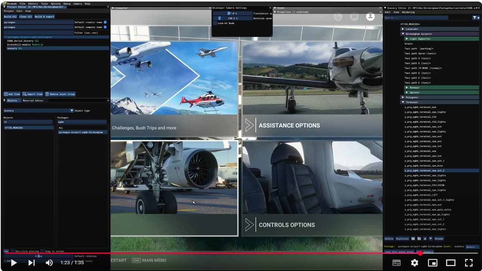This screenshot has width=482, height=271.
Task: Click the second folder icon beside Duplicate
Action: [419, 239]
